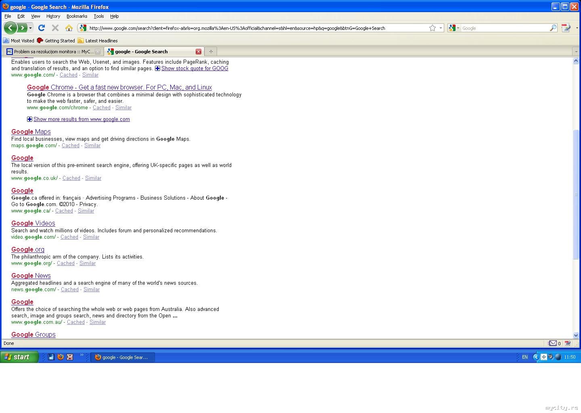This screenshot has width=581, height=413.
Task: Switch to the Problem sa rezolucijom monitora tab
Action: pos(50,52)
